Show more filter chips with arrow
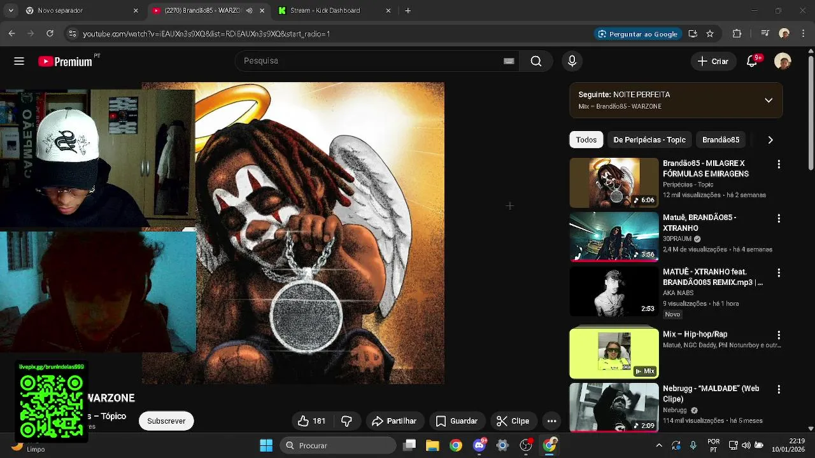The image size is (815, 458). 770,140
